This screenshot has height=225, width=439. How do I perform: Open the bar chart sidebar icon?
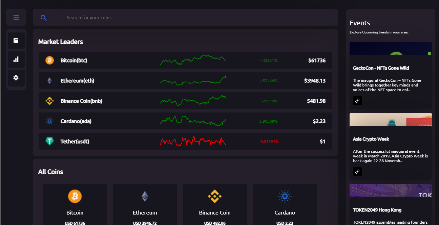(16, 59)
